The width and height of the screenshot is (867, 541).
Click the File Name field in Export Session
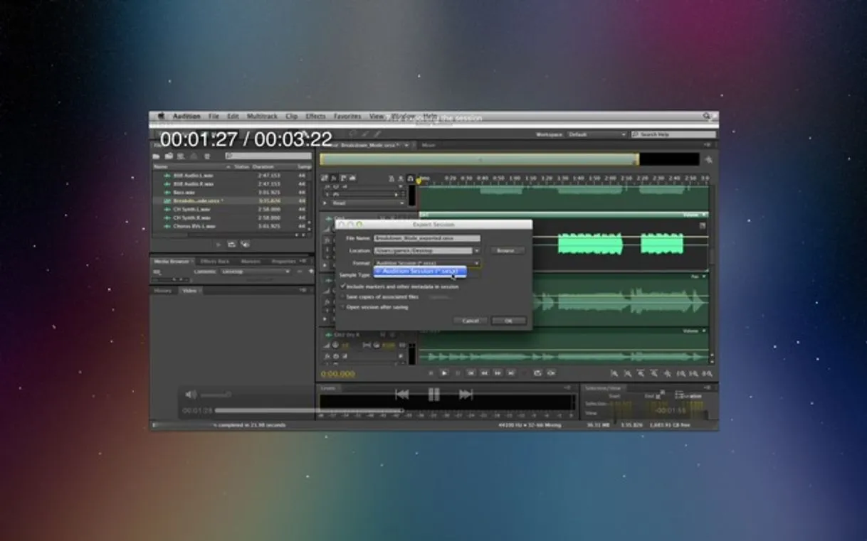pos(427,238)
